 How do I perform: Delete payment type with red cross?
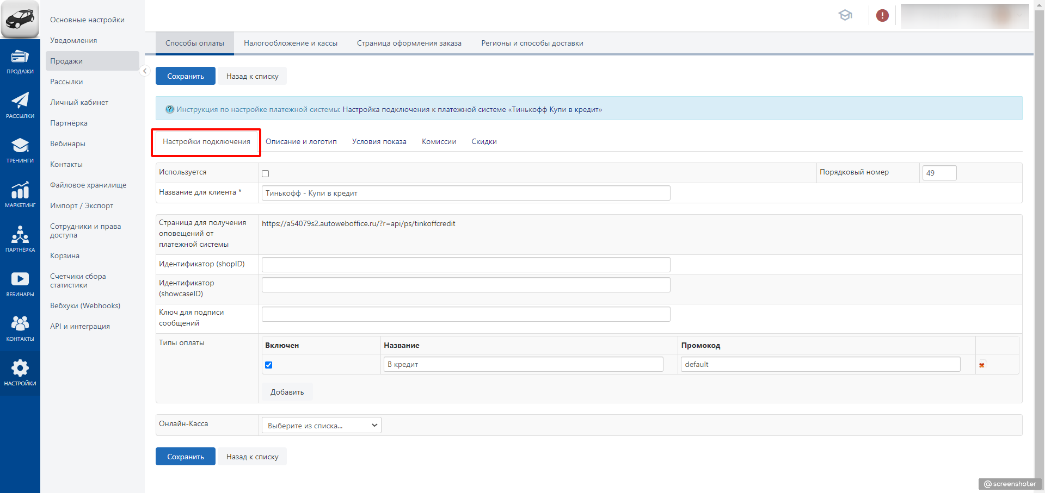[x=981, y=365]
